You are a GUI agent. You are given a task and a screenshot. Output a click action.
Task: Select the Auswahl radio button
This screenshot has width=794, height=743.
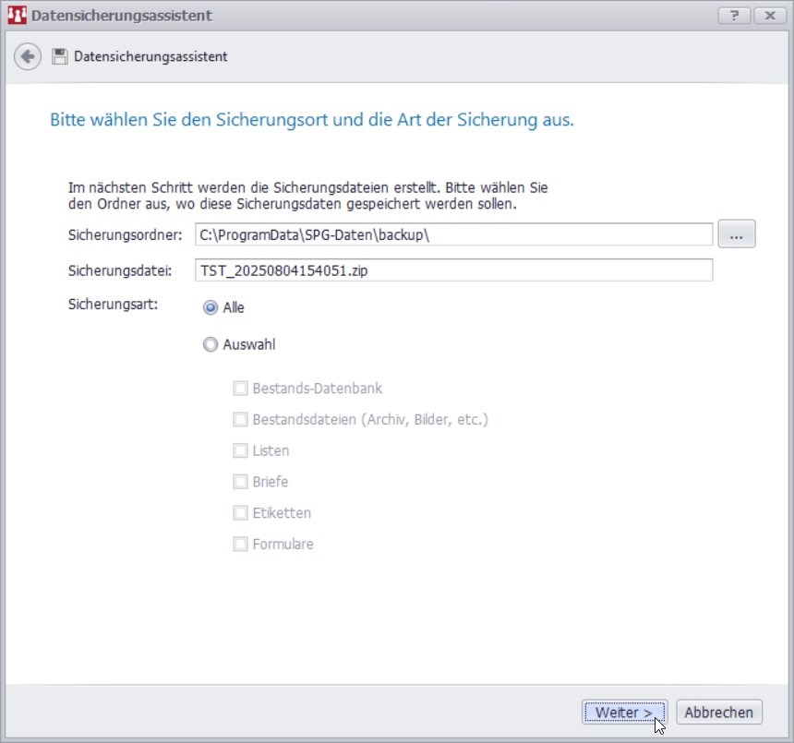pyautogui.click(x=211, y=345)
